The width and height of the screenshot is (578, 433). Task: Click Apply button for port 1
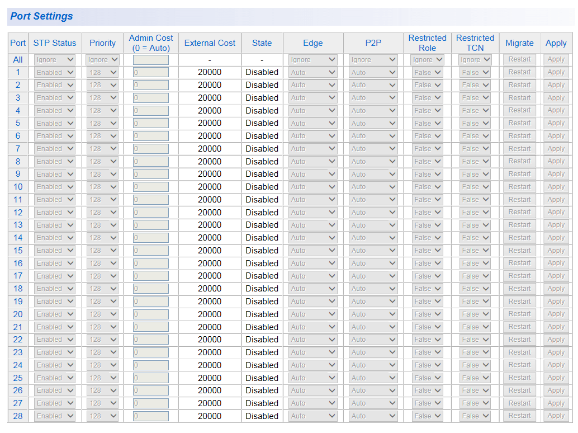(556, 72)
